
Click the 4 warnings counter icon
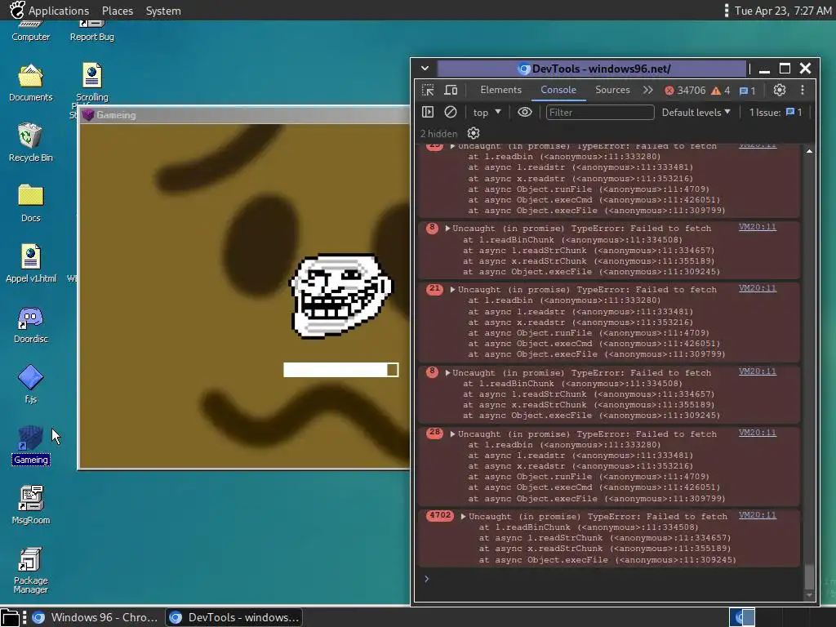(x=720, y=91)
